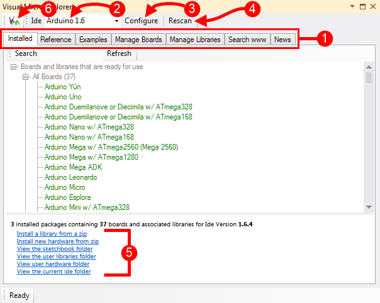Click the Configure toolbar button

(x=141, y=21)
